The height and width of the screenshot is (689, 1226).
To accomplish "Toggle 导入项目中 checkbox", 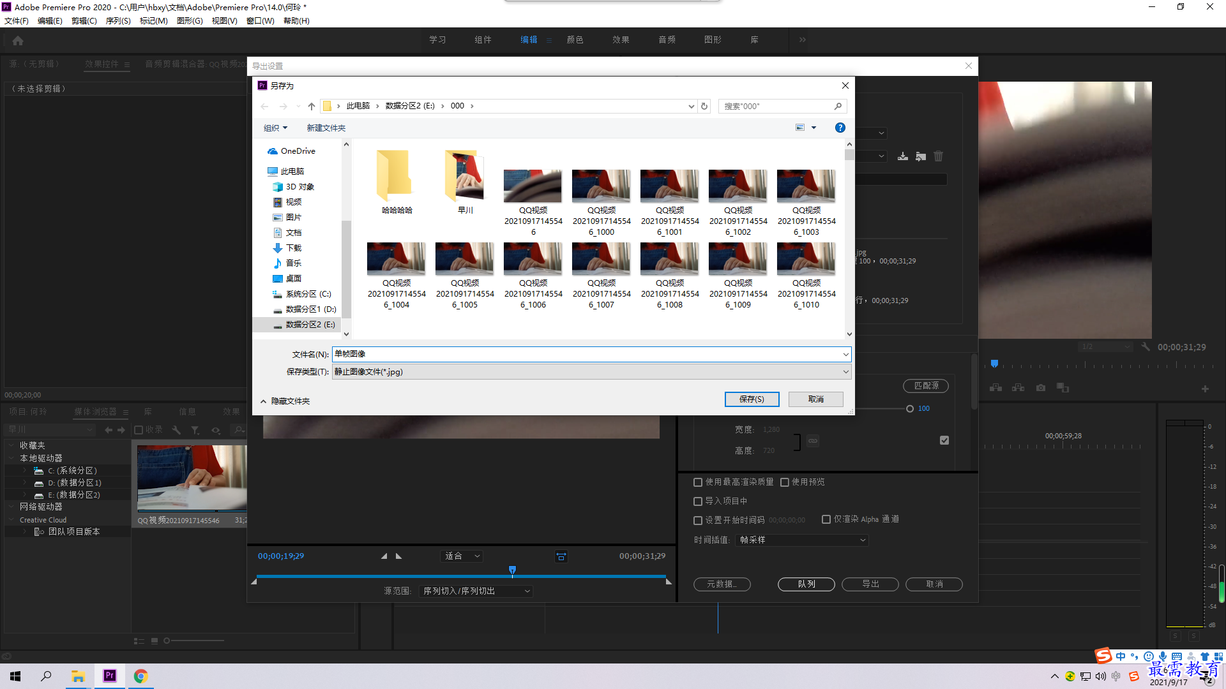I will point(698,501).
